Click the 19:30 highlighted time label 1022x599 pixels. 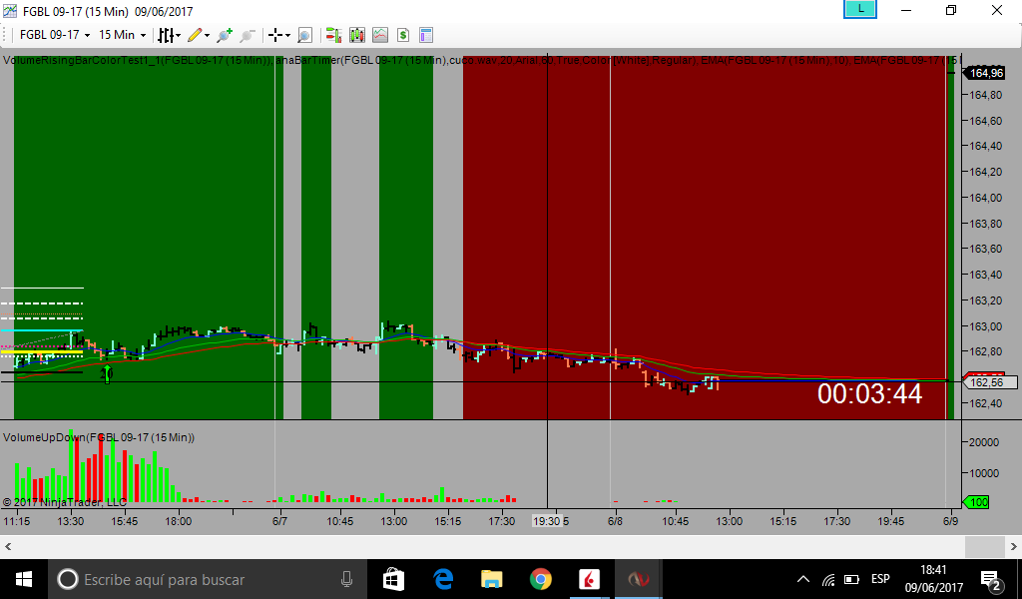click(x=546, y=521)
